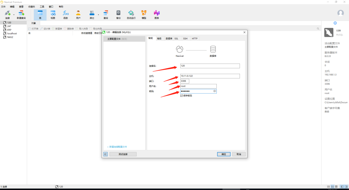Open the Function f(x) toolbar icon
349x190 pixels.
pyautogui.click(x=65, y=13)
